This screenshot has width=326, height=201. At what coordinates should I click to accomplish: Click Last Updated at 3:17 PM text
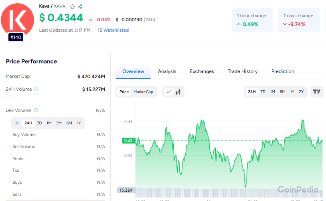point(65,30)
